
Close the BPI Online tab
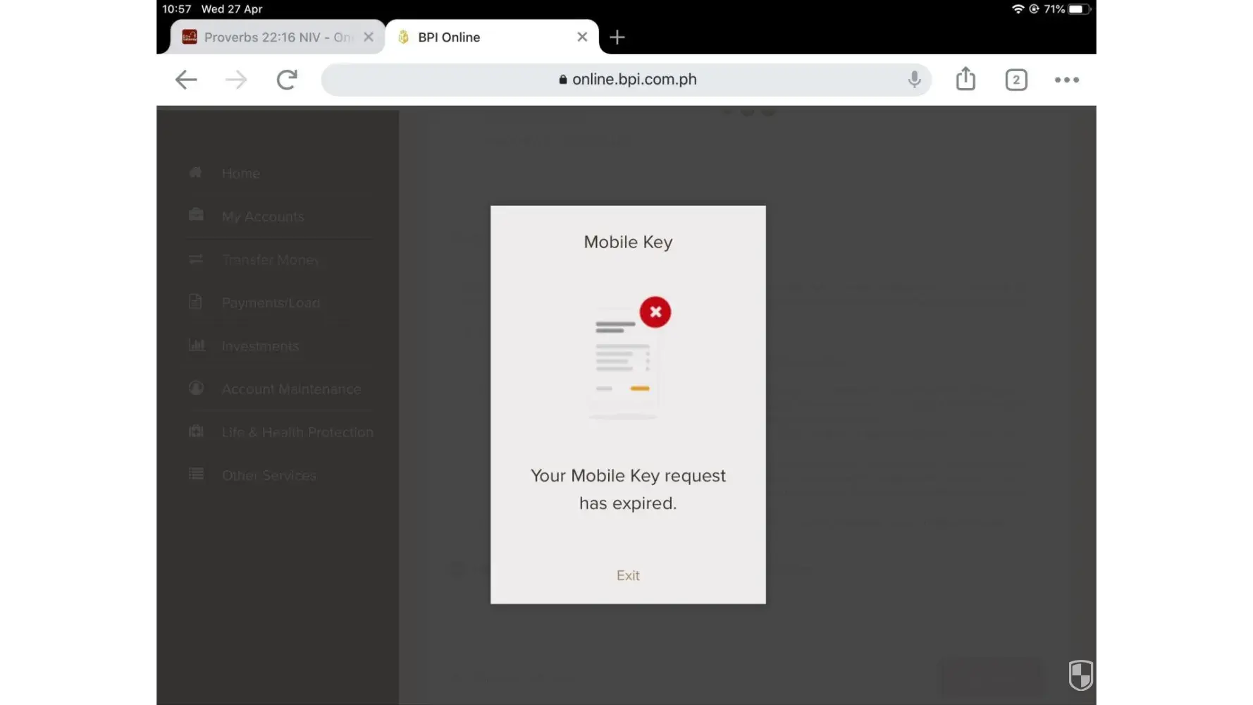[x=582, y=37]
